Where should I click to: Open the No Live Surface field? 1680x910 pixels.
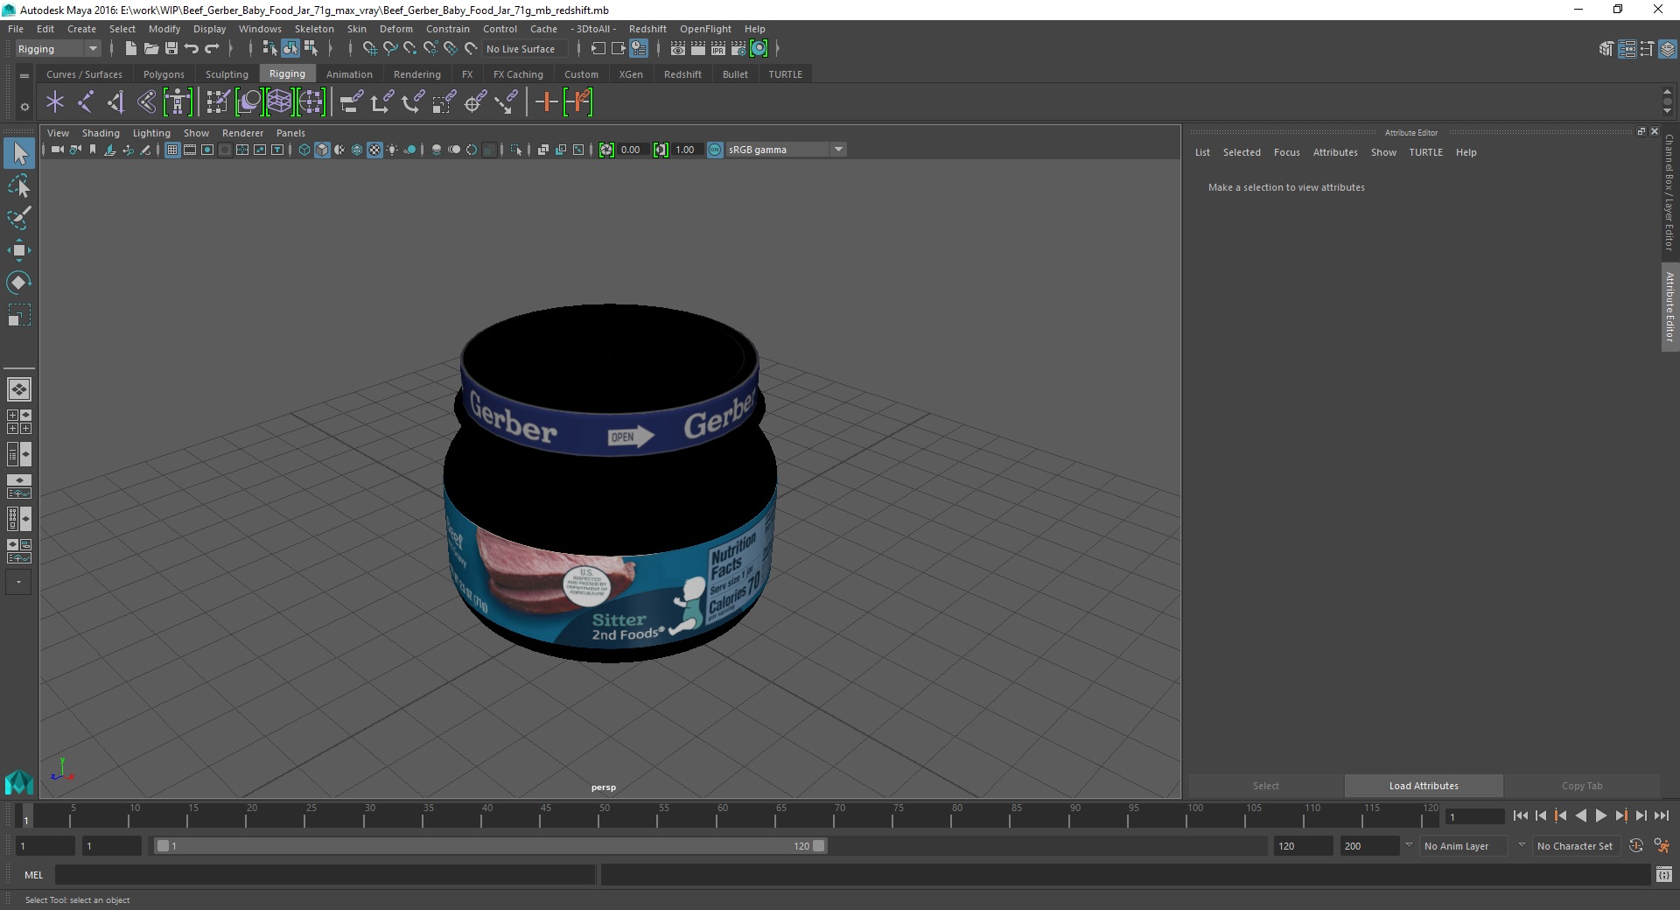pos(525,49)
